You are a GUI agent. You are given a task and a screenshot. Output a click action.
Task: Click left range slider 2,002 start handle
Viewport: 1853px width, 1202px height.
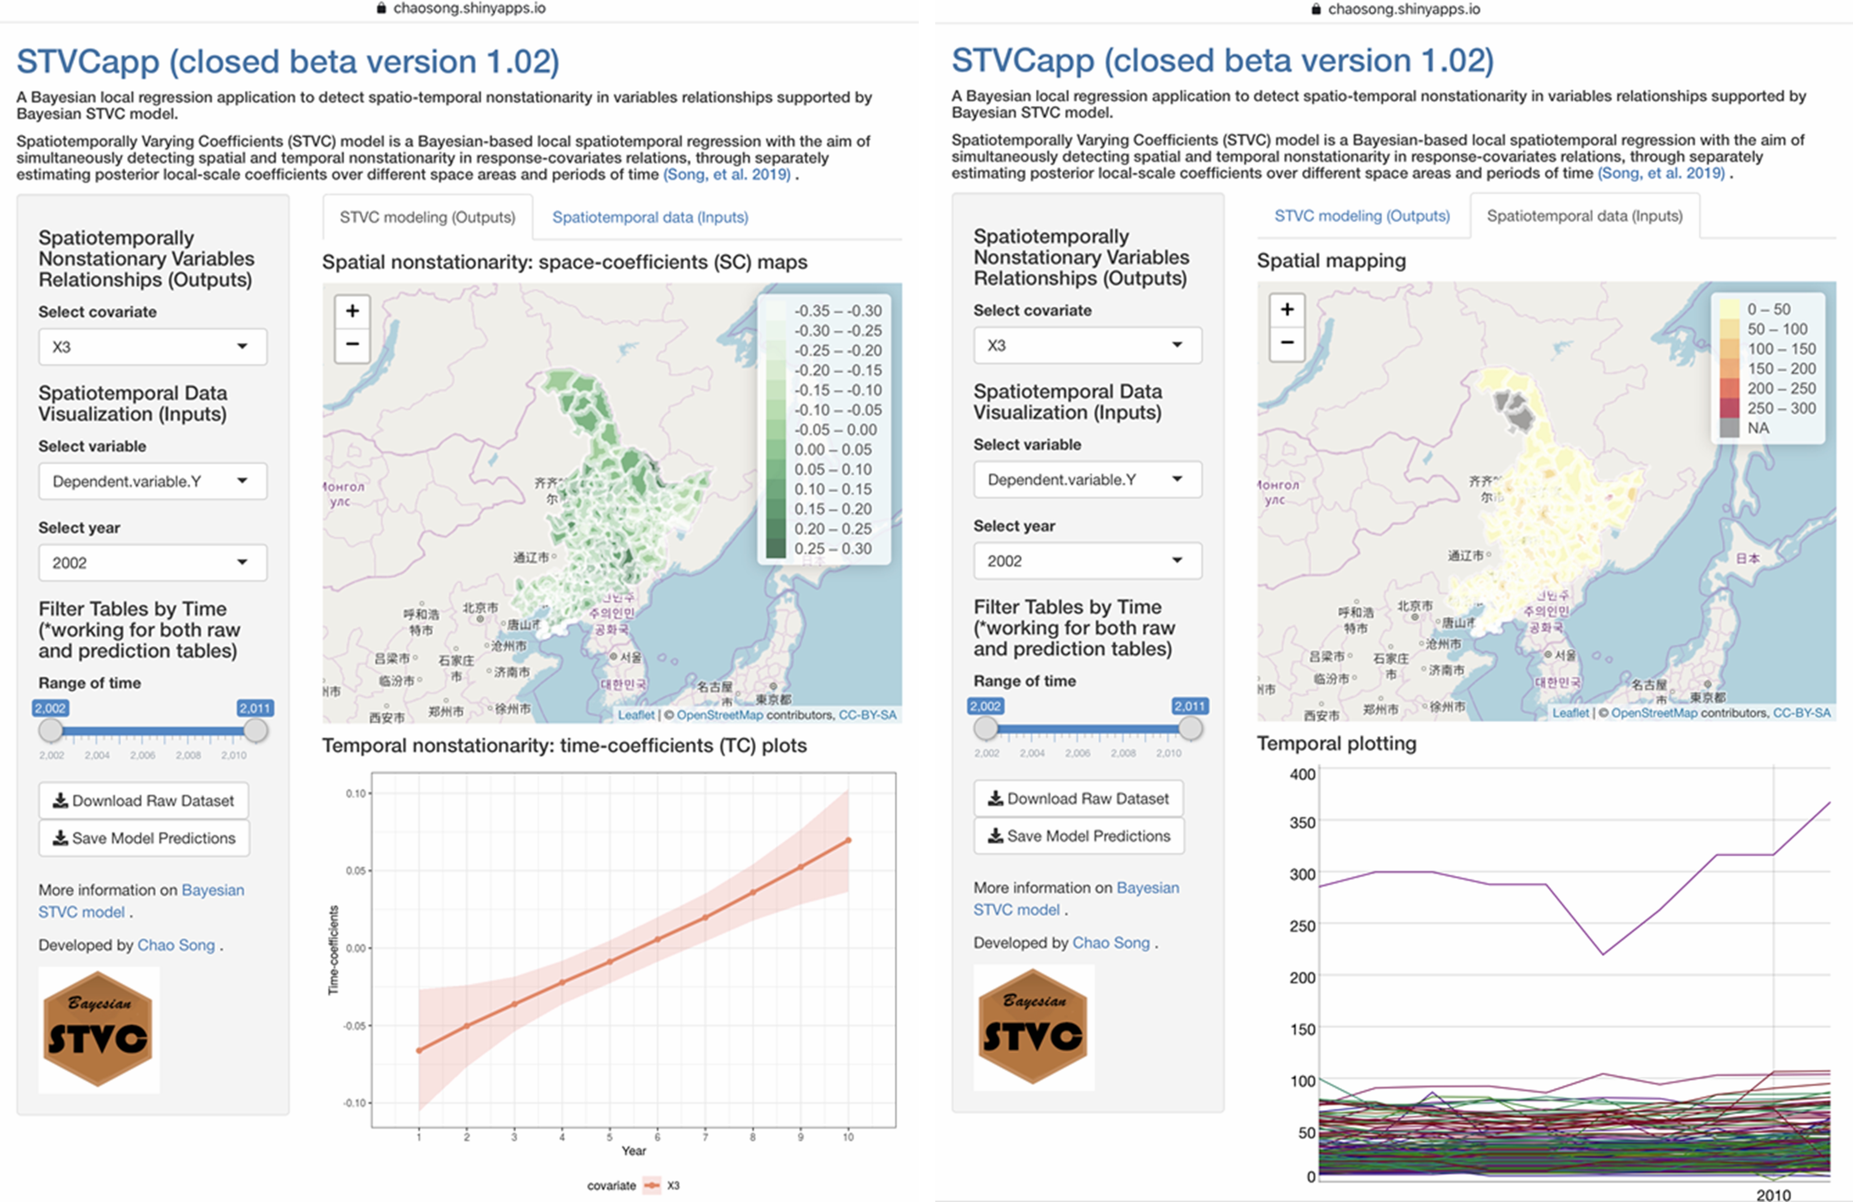[x=51, y=730]
